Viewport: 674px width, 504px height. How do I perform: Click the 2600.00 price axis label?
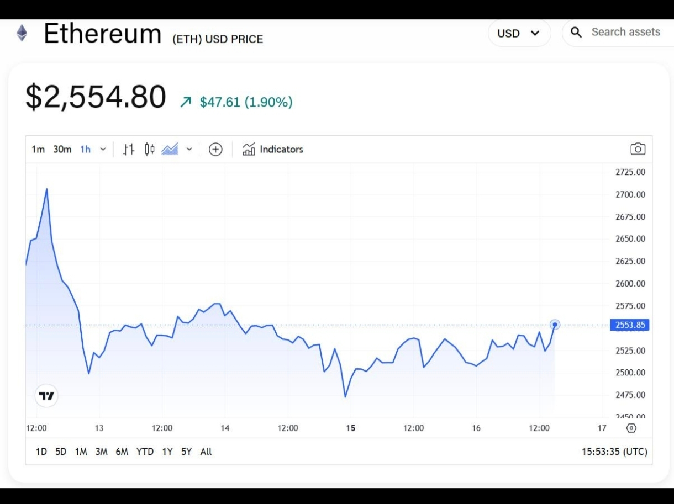[630, 283]
